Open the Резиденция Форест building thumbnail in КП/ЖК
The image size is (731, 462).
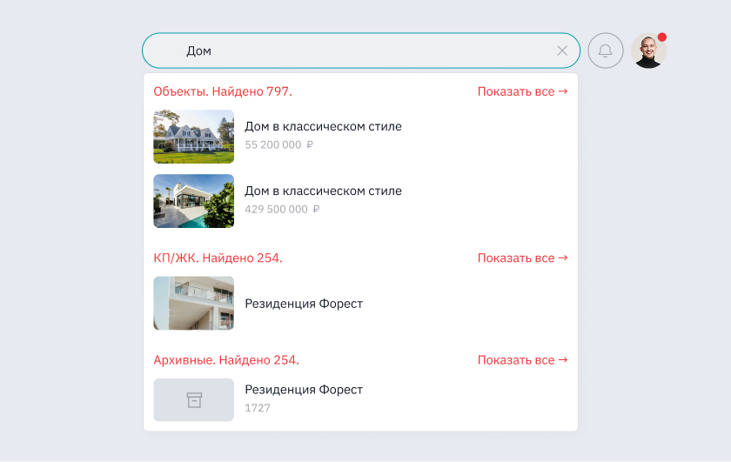pyautogui.click(x=194, y=304)
